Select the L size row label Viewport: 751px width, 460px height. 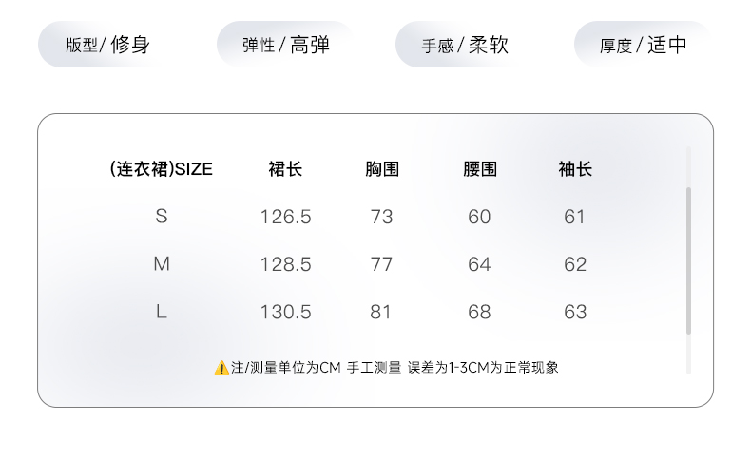click(162, 312)
